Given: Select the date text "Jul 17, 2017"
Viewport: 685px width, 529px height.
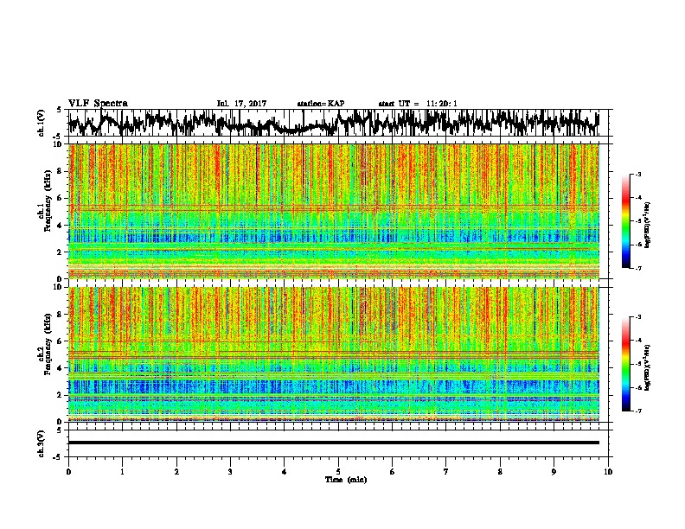Looking at the screenshot, I should [241, 104].
